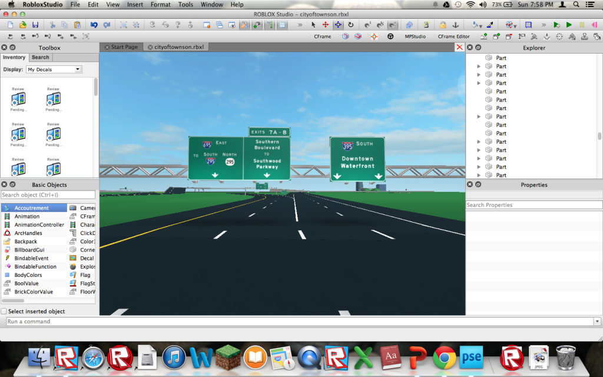Expand the eleventh Part row in Explorer
This screenshot has width=603, height=377.
(479, 142)
